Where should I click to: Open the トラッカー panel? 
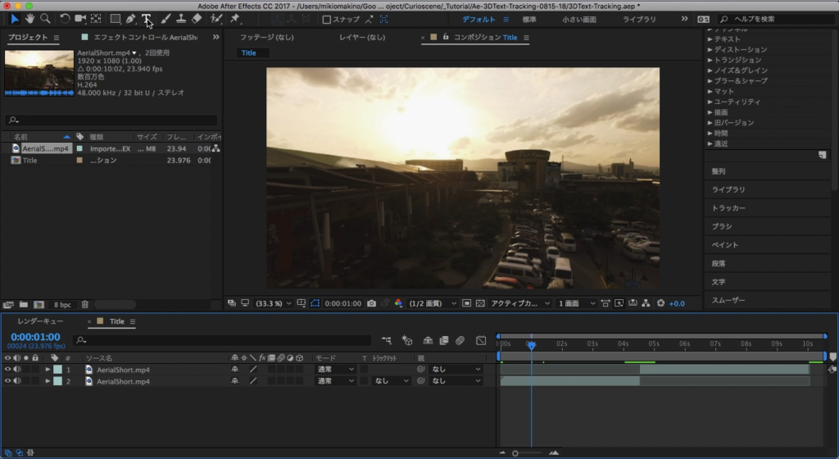728,208
